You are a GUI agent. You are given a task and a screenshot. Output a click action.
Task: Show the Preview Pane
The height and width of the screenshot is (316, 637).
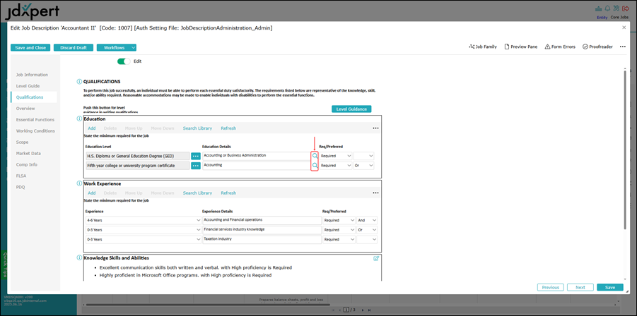tap(521, 47)
